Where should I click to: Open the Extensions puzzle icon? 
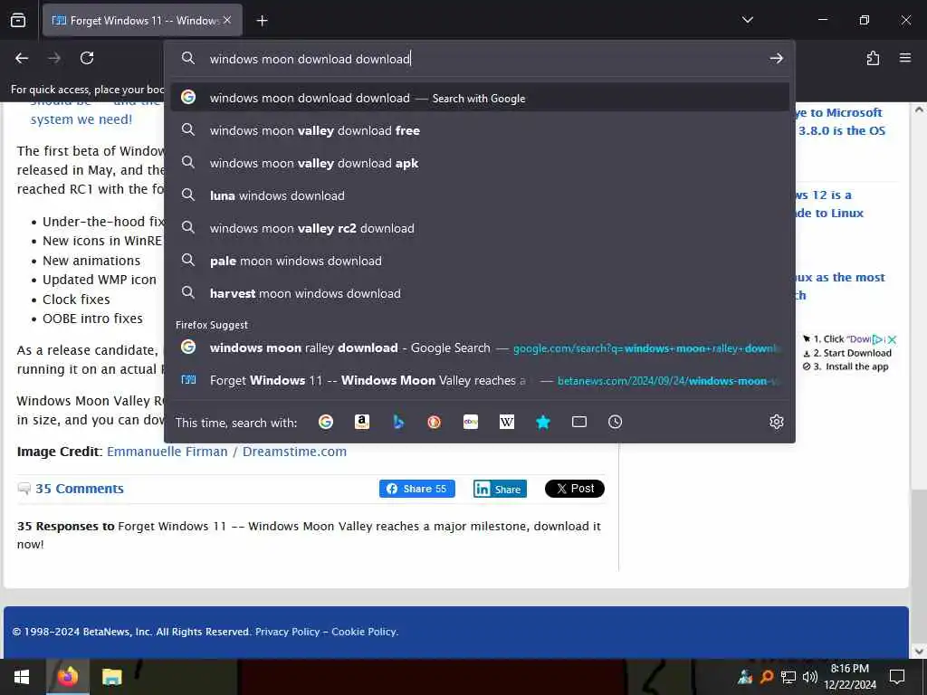873,58
